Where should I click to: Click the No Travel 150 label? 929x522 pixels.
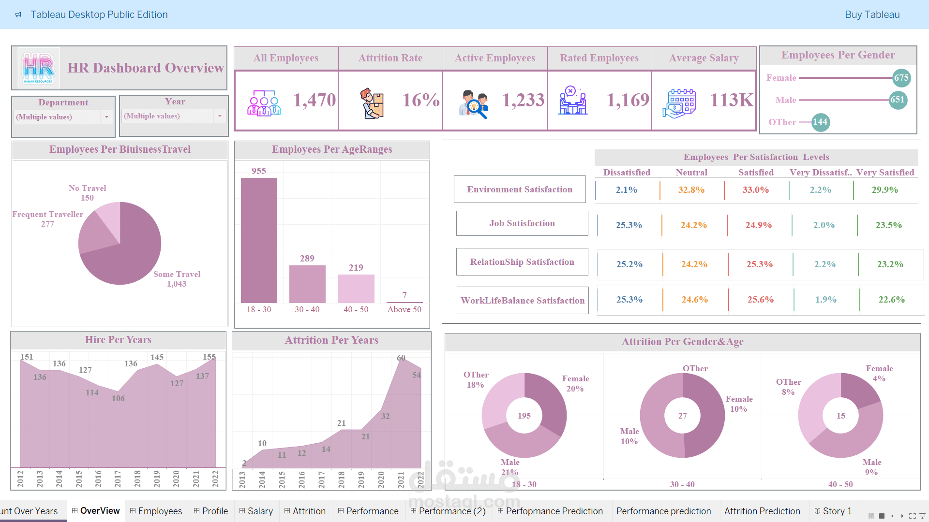87,193
